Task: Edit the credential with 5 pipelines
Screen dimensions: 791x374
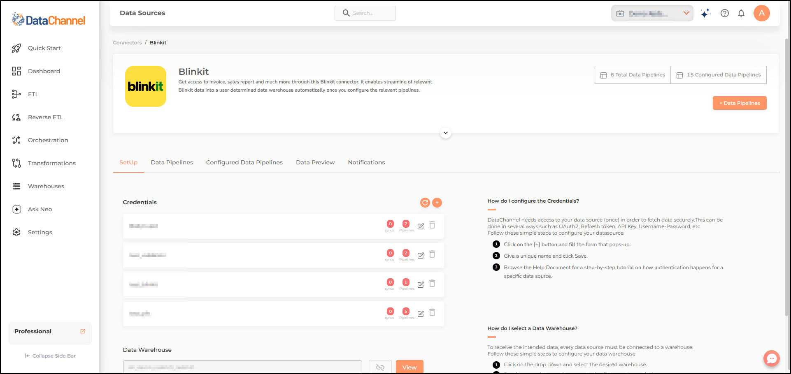Action: pos(421,314)
